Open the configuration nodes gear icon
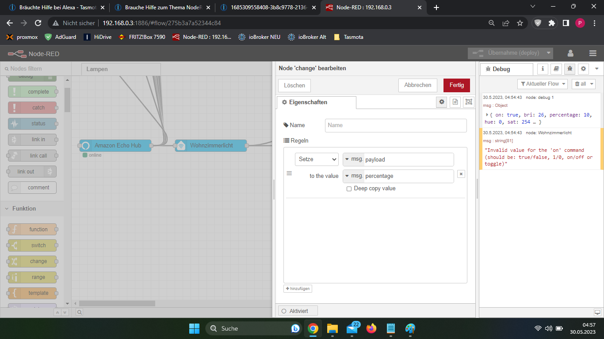The width and height of the screenshot is (604, 339). pos(584,69)
